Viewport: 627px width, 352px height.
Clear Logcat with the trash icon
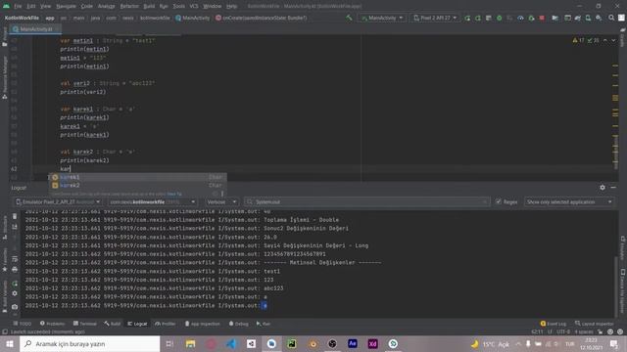pos(15,216)
